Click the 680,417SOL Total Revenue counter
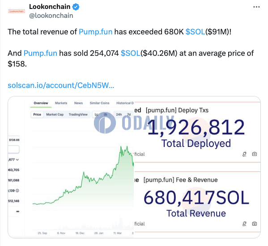Screen dimensions: 268x246 [x=196, y=197]
